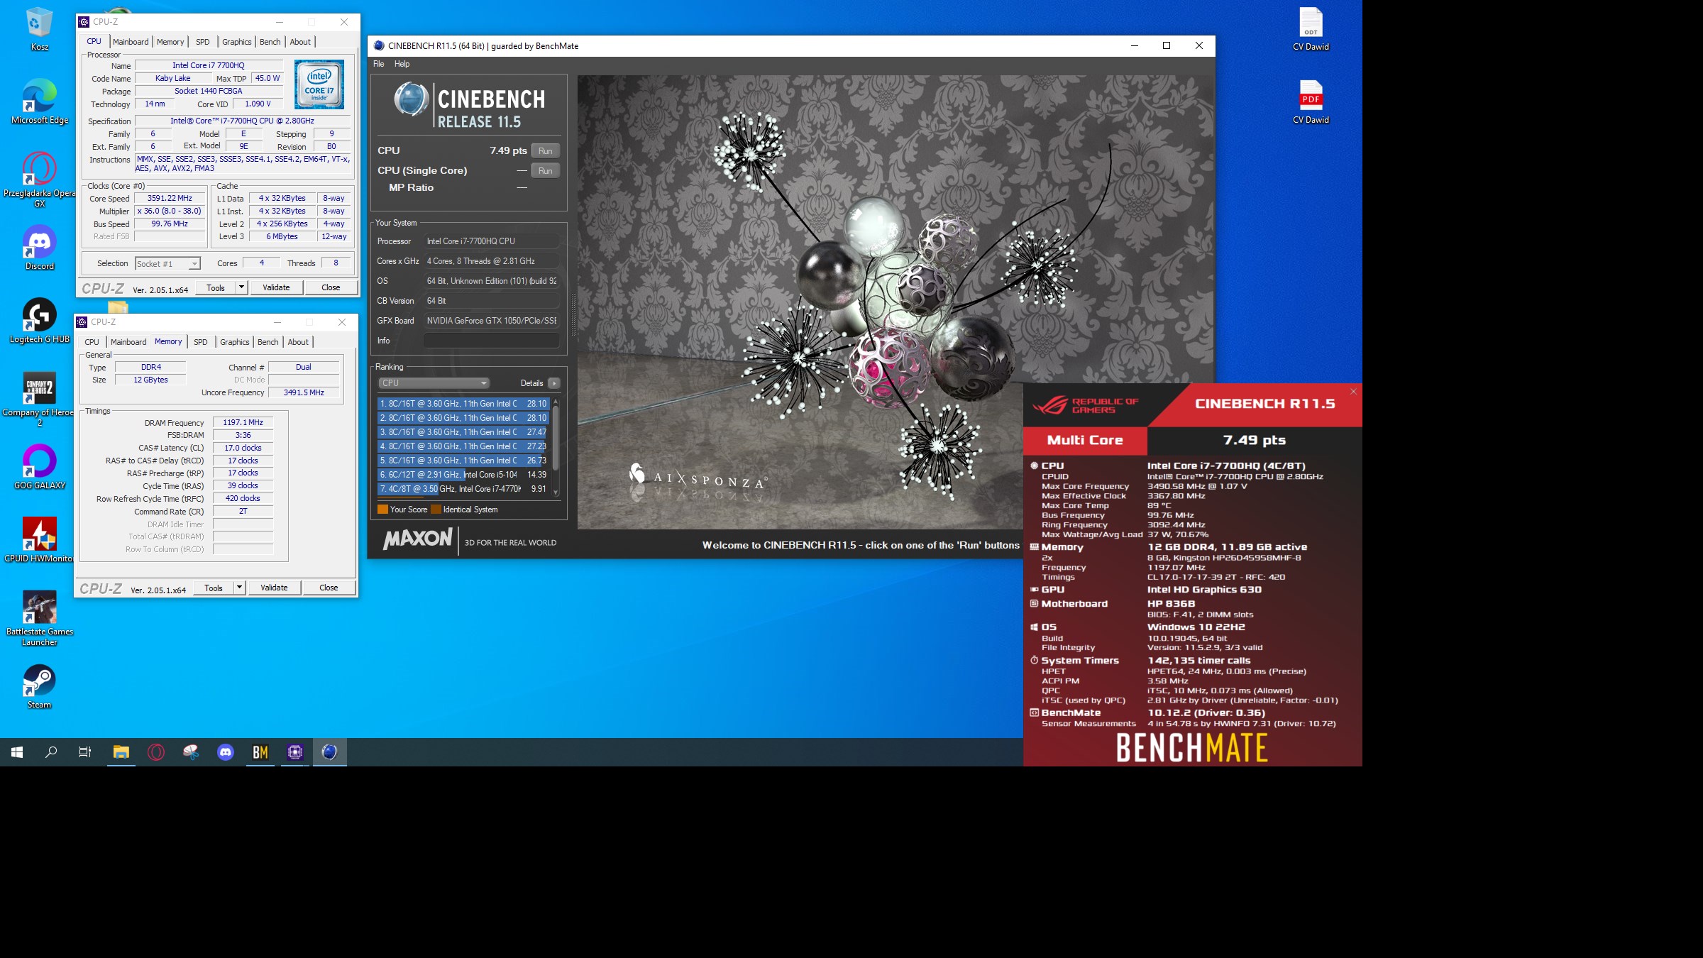This screenshot has width=1703, height=958.
Task: Switch to CPU-Z taskbar icon
Action: pos(295,752)
